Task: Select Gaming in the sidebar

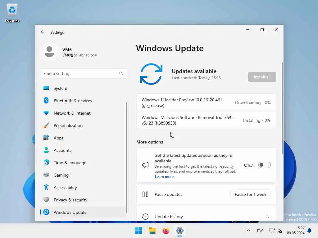Action: 83,175
